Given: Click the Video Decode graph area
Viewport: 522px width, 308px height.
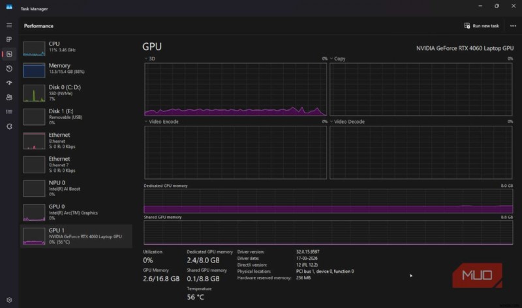Looking at the screenshot, I should pyautogui.click(x=421, y=152).
